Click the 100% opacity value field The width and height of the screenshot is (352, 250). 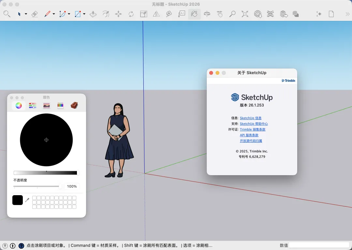coord(72,186)
